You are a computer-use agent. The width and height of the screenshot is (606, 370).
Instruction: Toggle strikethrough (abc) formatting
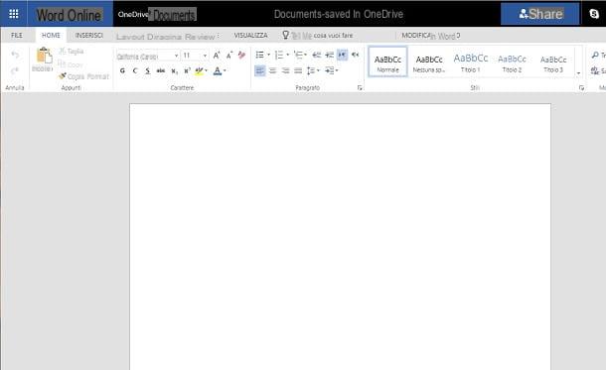coord(161,70)
